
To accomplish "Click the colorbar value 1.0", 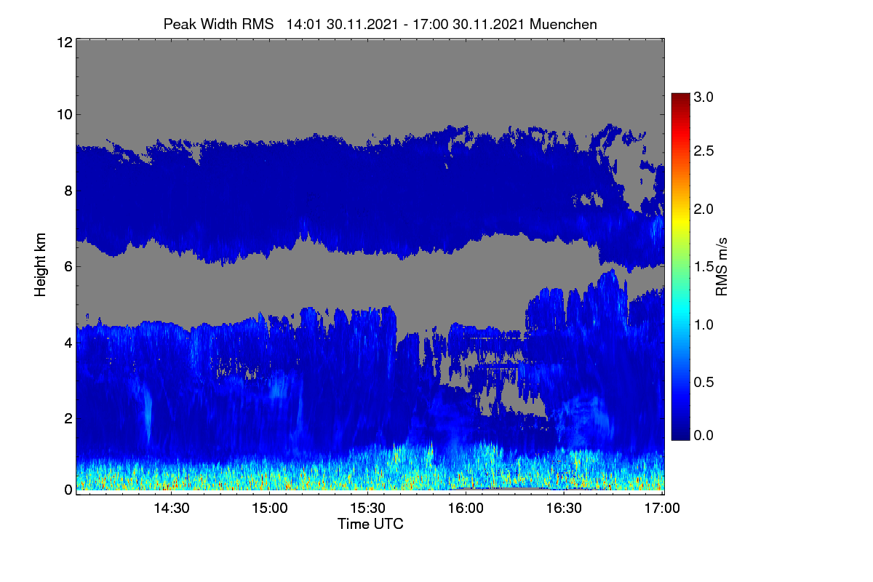I will tap(703, 324).
